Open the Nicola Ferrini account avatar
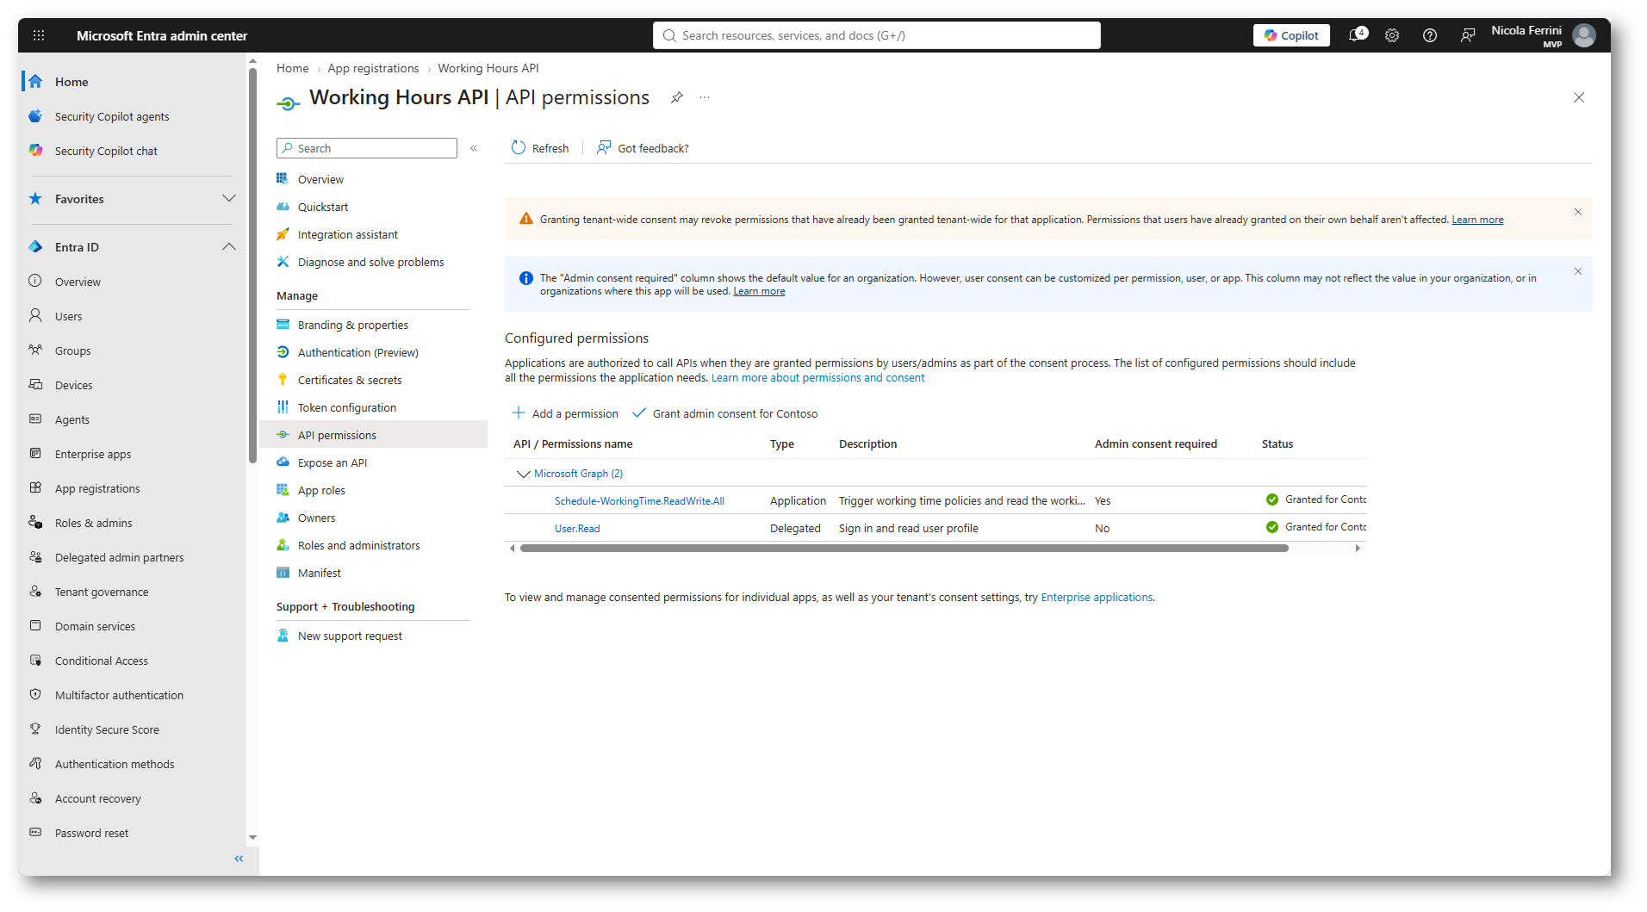 pos(1584,35)
